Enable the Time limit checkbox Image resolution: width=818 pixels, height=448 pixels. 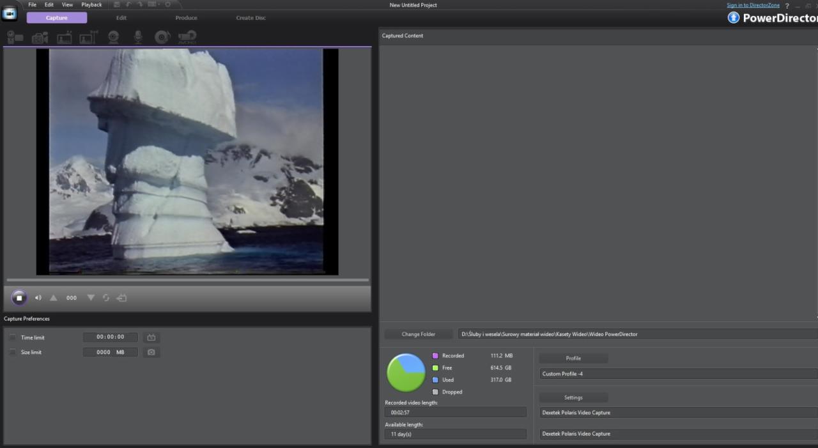(12, 337)
